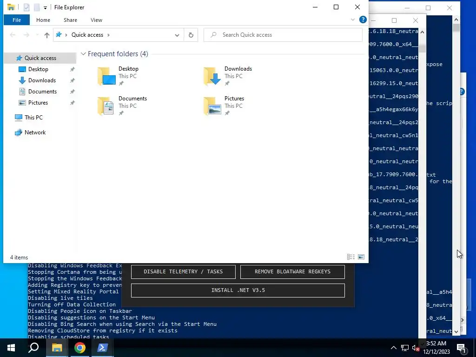
Task: Refresh the Quick access view
Action: pyautogui.click(x=191, y=35)
